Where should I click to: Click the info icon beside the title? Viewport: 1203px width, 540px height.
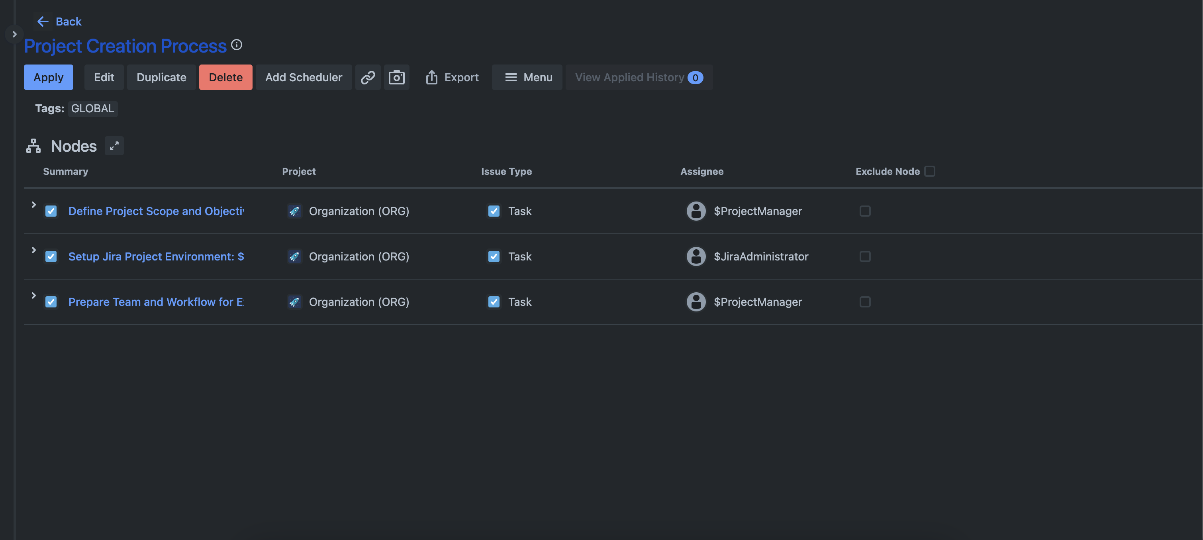[237, 45]
